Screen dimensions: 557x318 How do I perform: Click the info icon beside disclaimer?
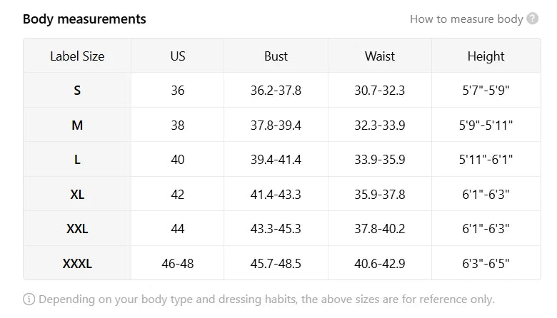tap(29, 299)
